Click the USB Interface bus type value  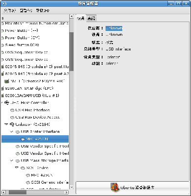pyautogui.click(x=118, y=49)
